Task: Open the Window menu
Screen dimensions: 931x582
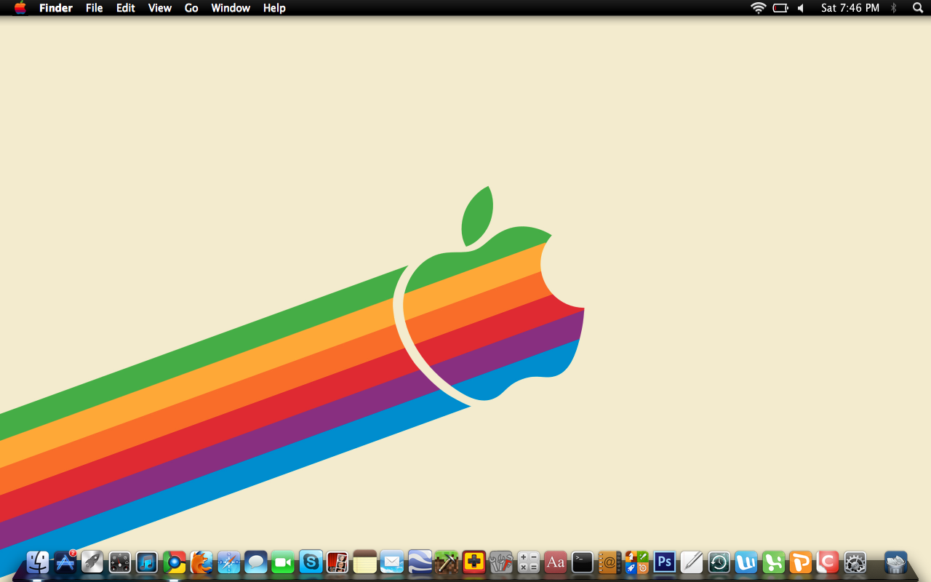Action: tap(231, 8)
